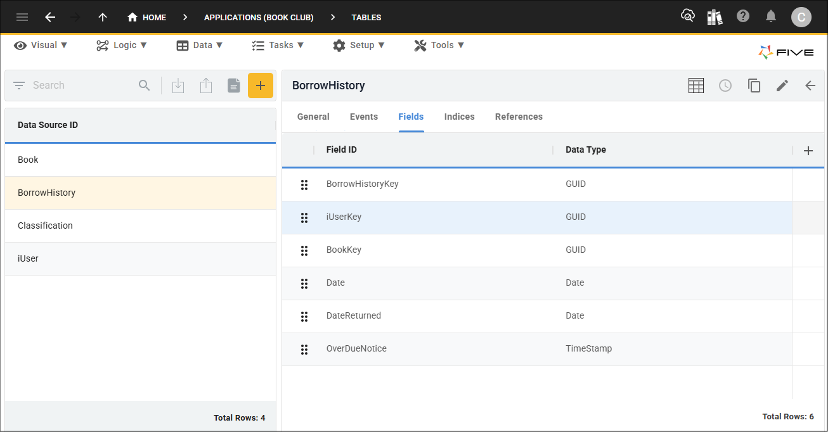This screenshot has width=828, height=432.
Task: Click back arrow in BorrowHistory header
Action: 810,86
